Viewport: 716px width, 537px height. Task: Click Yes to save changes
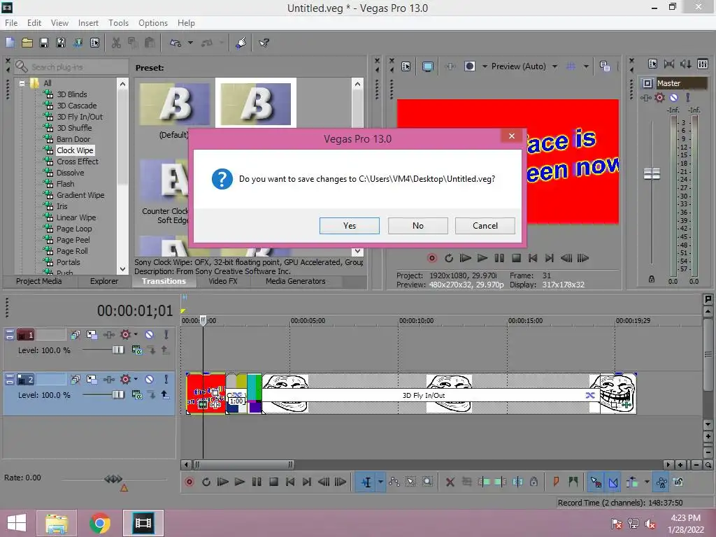click(350, 226)
